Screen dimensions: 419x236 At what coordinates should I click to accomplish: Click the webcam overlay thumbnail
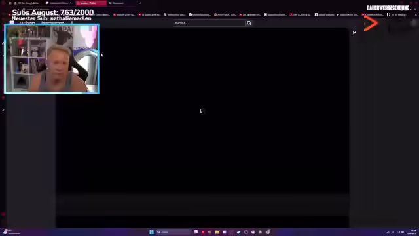52,59
